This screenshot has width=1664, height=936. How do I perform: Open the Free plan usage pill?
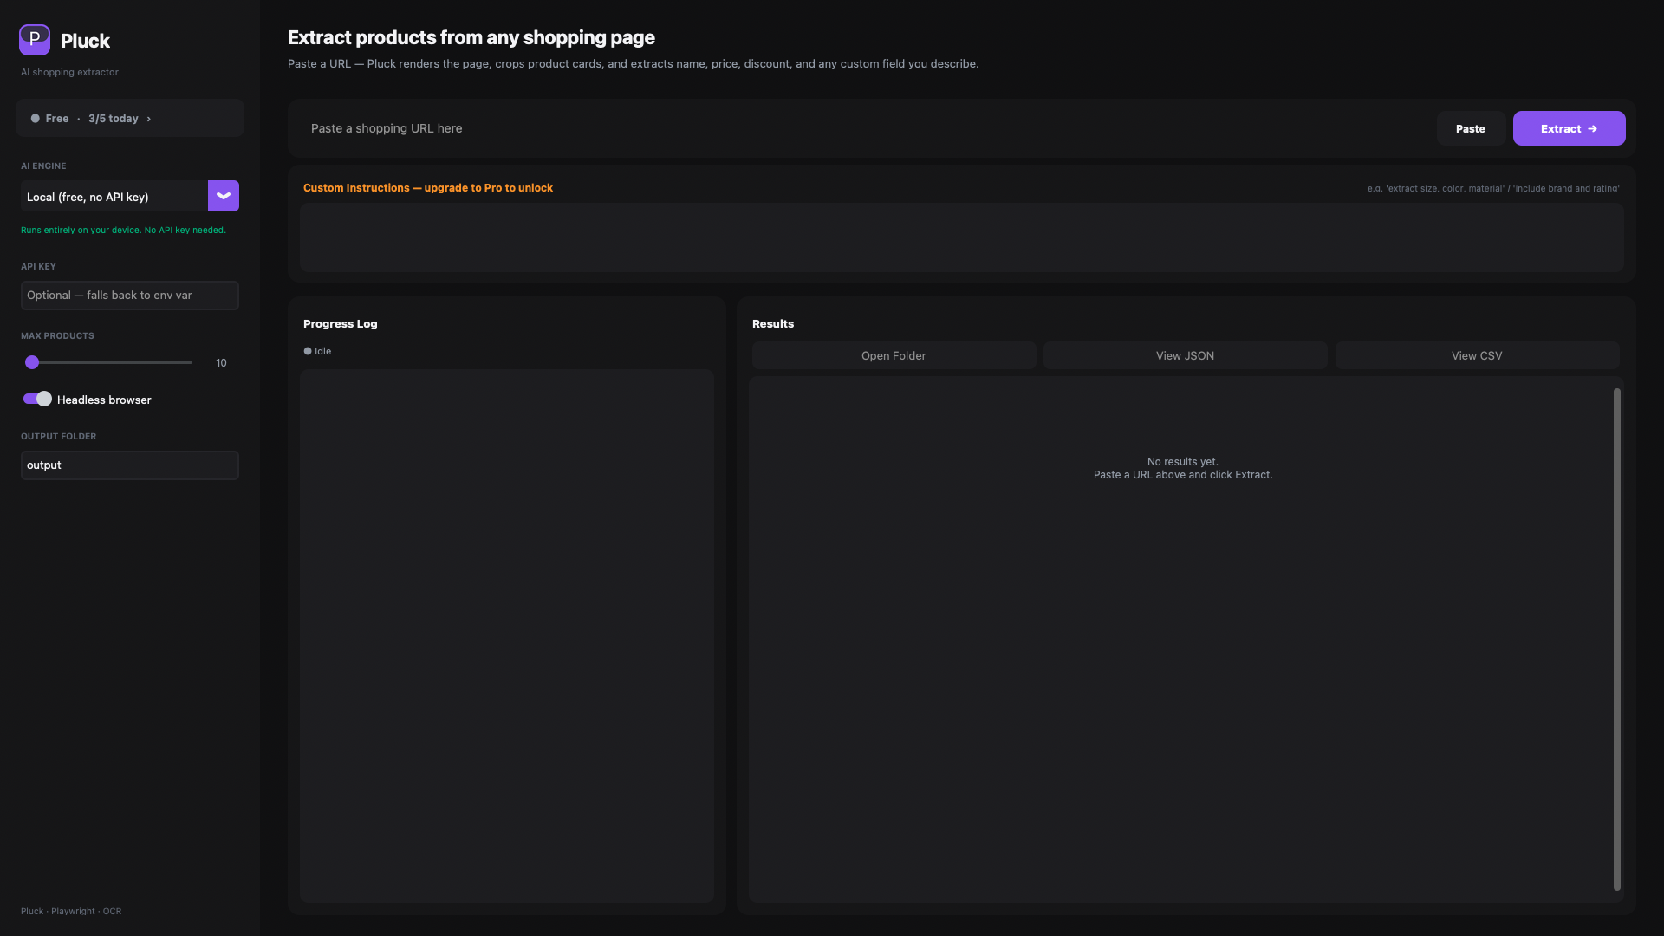coord(130,118)
